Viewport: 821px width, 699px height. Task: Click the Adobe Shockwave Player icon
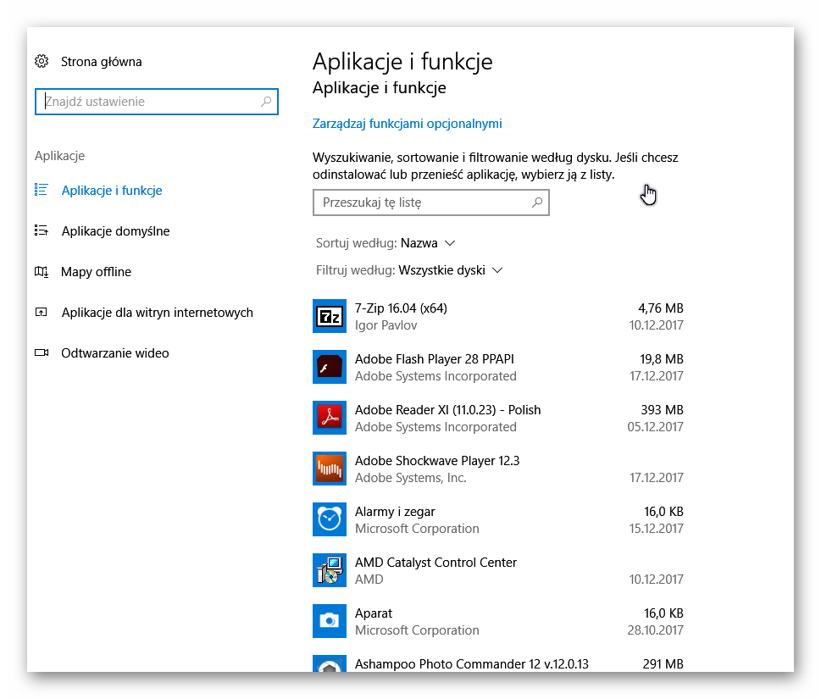(x=330, y=468)
